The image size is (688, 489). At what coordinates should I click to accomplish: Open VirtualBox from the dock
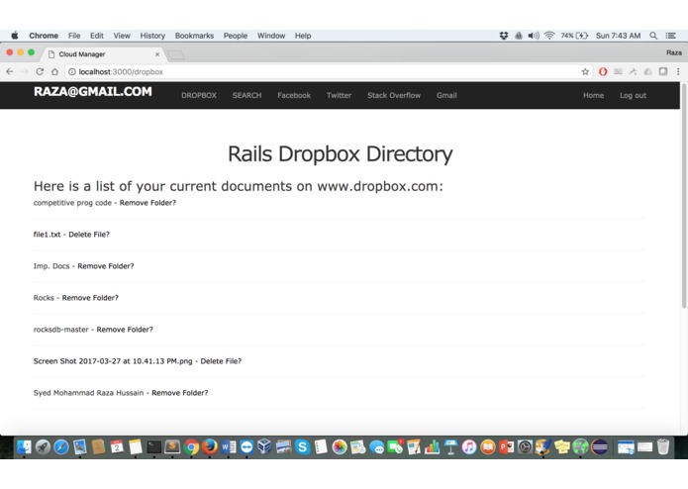pyautogui.click(x=264, y=446)
